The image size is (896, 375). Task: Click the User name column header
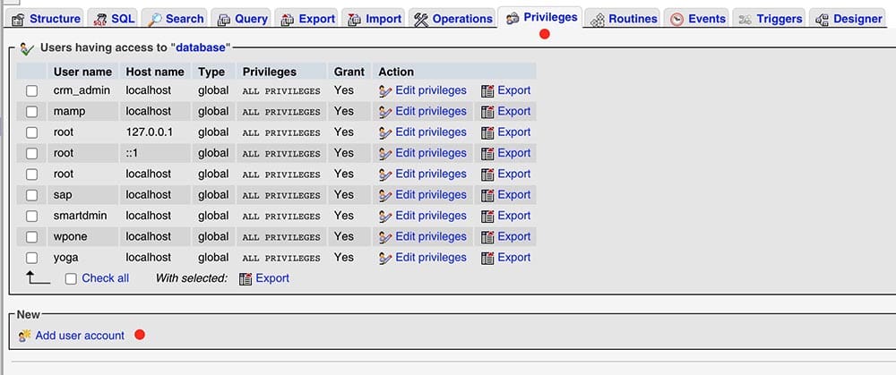pyautogui.click(x=82, y=72)
